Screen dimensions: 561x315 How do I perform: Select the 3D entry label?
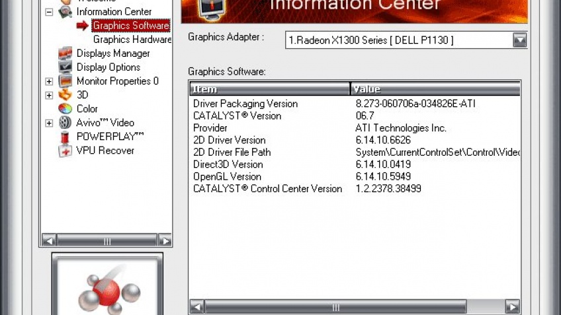(x=82, y=94)
